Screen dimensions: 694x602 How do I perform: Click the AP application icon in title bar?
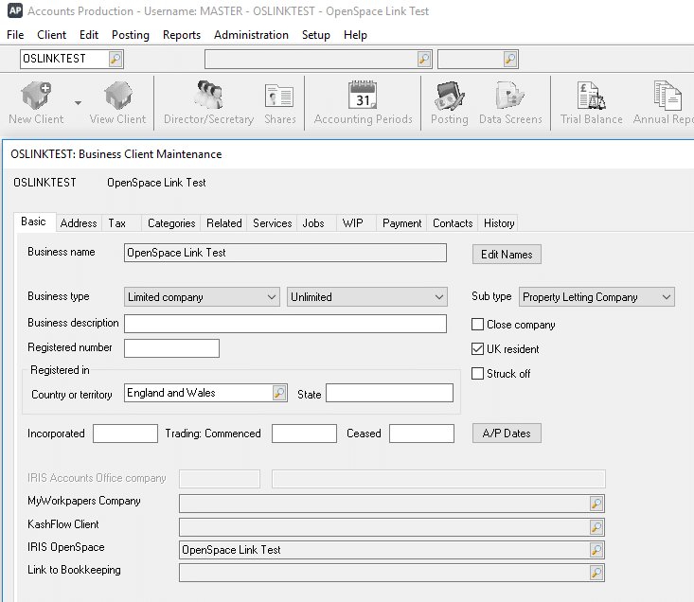(x=15, y=10)
